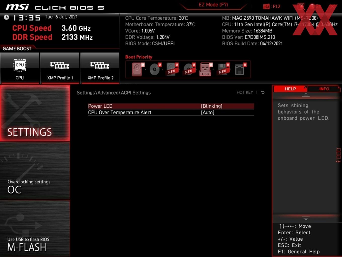Select the USB floppy boot device icon

pos(223,69)
